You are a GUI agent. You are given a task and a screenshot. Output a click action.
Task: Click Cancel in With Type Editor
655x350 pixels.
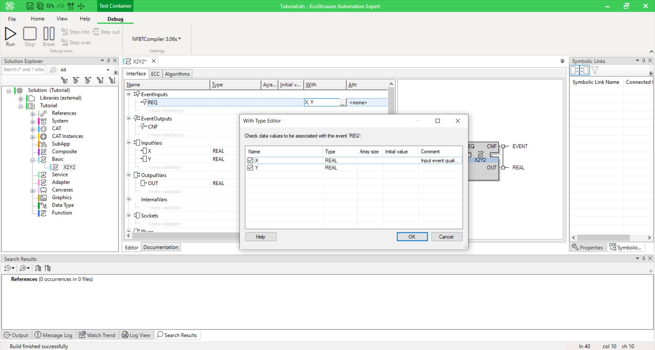pyautogui.click(x=446, y=237)
